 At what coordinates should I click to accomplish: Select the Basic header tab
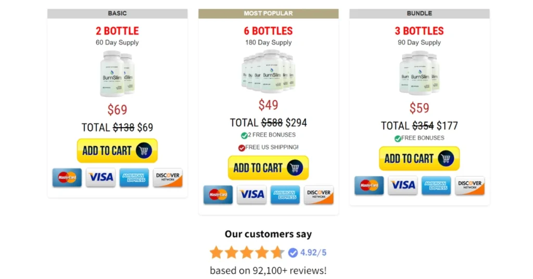tap(117, 14)
